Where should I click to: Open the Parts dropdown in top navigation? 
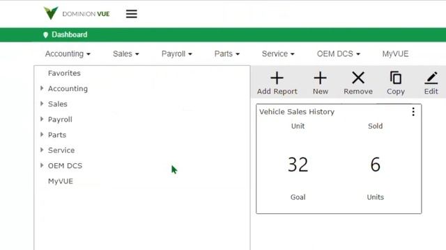(227, 54)
